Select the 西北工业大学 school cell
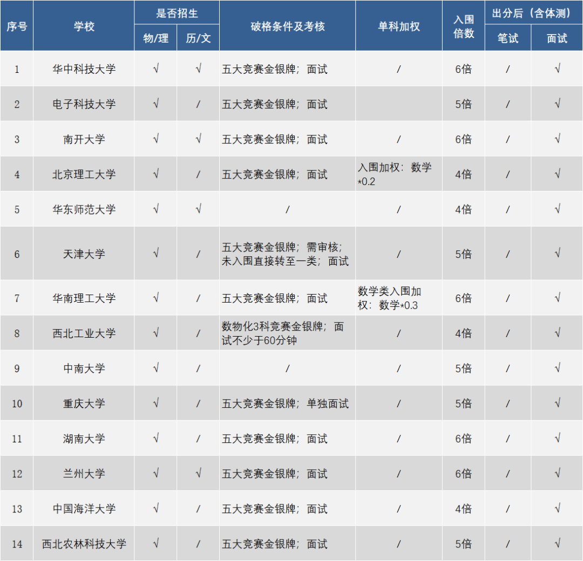583x561 pixels. 84,333
